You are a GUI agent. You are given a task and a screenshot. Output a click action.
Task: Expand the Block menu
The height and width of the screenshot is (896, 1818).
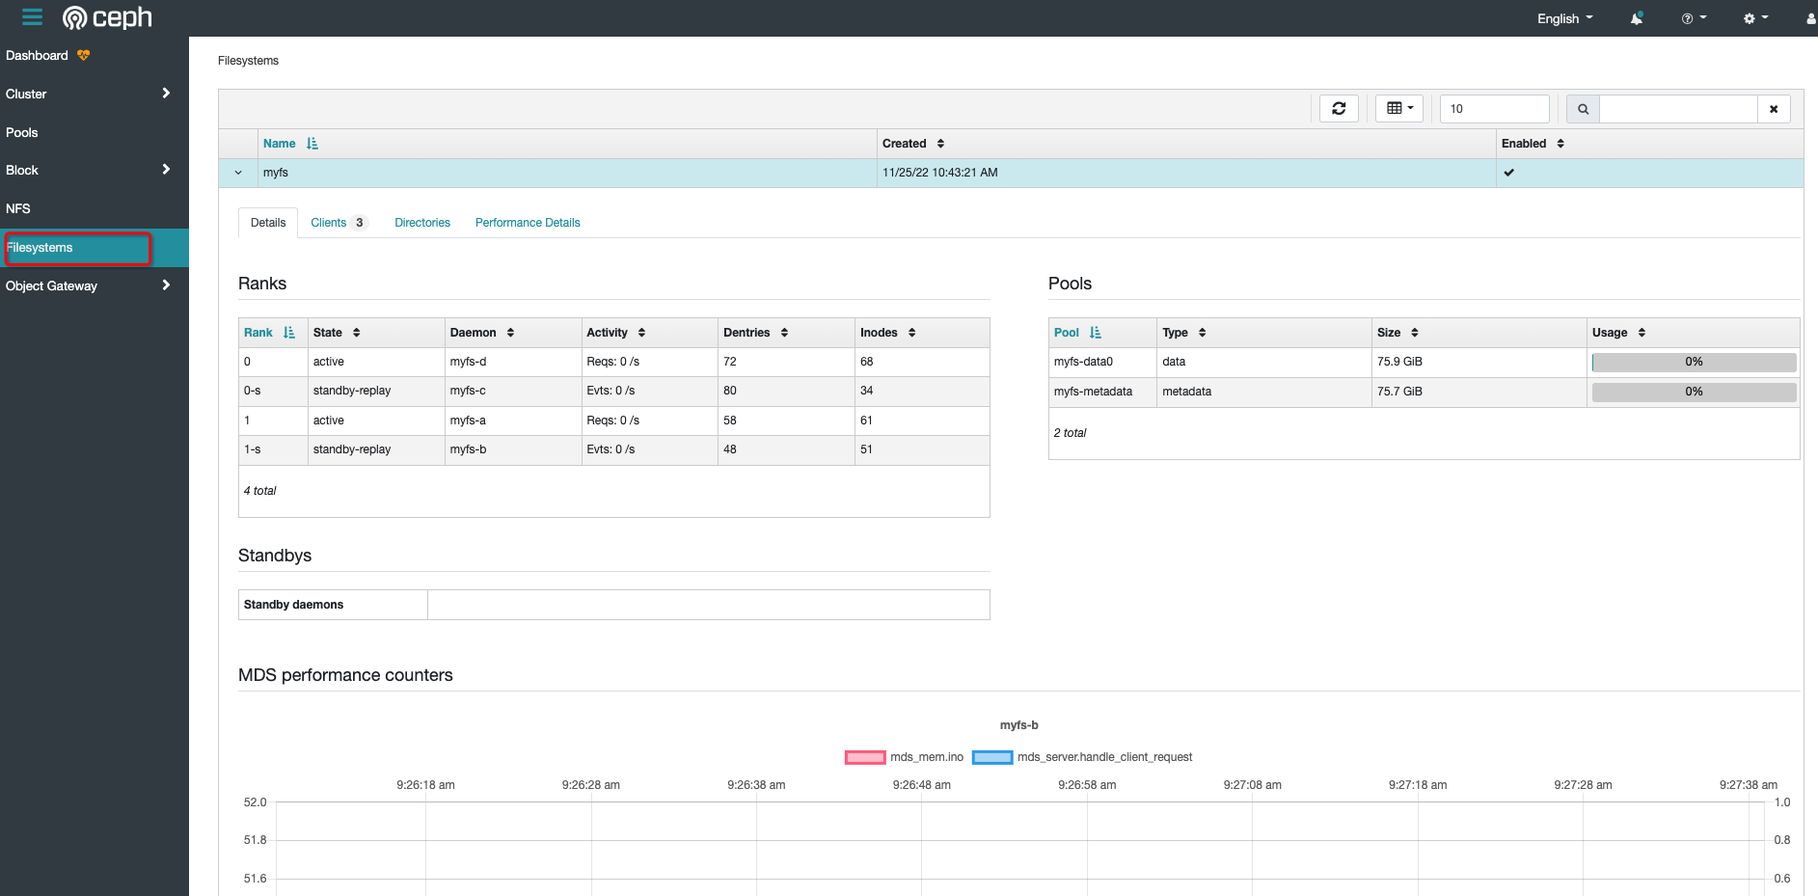coord(95,170)
